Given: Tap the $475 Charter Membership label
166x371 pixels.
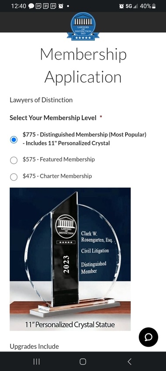Looking at the screenshot, I should 57,176.
